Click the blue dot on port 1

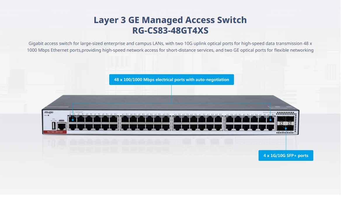73,120
